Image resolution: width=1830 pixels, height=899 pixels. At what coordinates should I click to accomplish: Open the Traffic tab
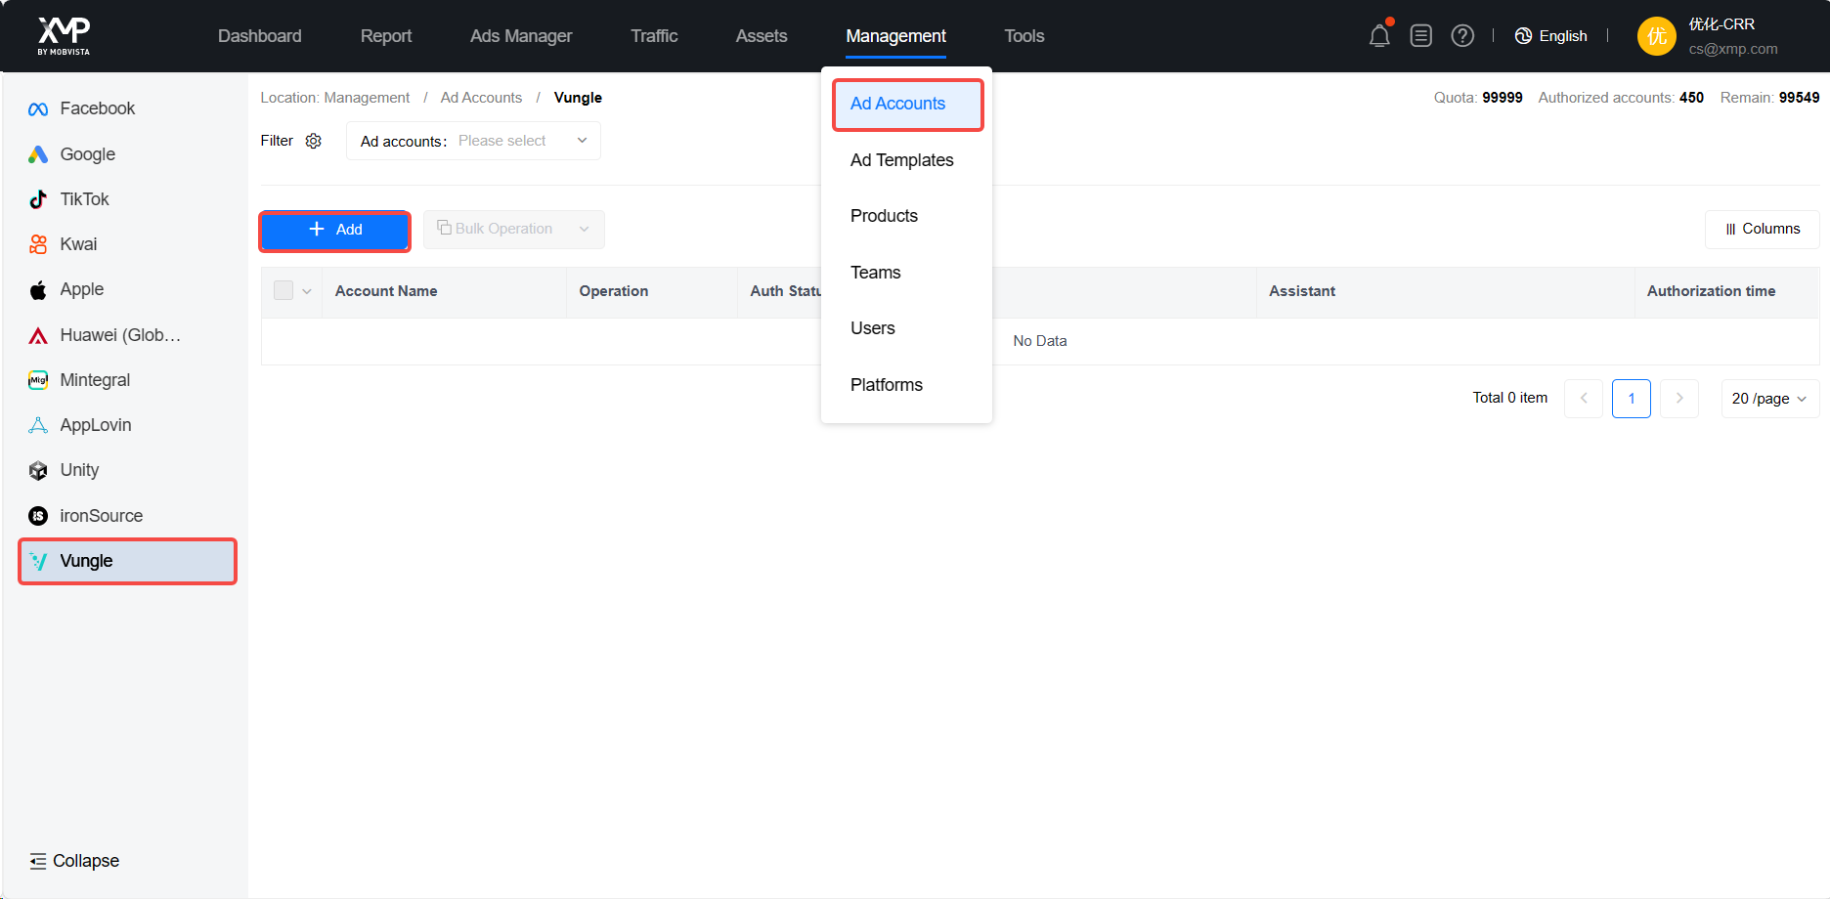(654, 36)
